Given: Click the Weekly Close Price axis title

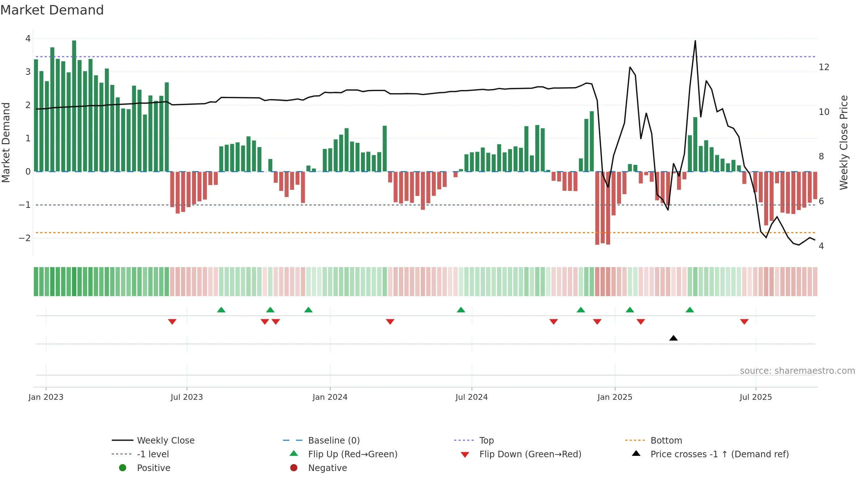Looking at the screenshot, I should [x=844, y=142].
